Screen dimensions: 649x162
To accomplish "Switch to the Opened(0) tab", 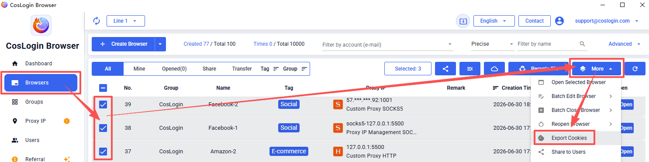I will click(x=174, y=69).
